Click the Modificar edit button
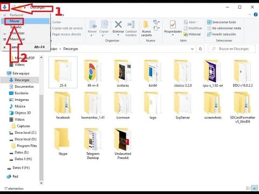This screenshot has height=194, width=259. coord(193,28)
